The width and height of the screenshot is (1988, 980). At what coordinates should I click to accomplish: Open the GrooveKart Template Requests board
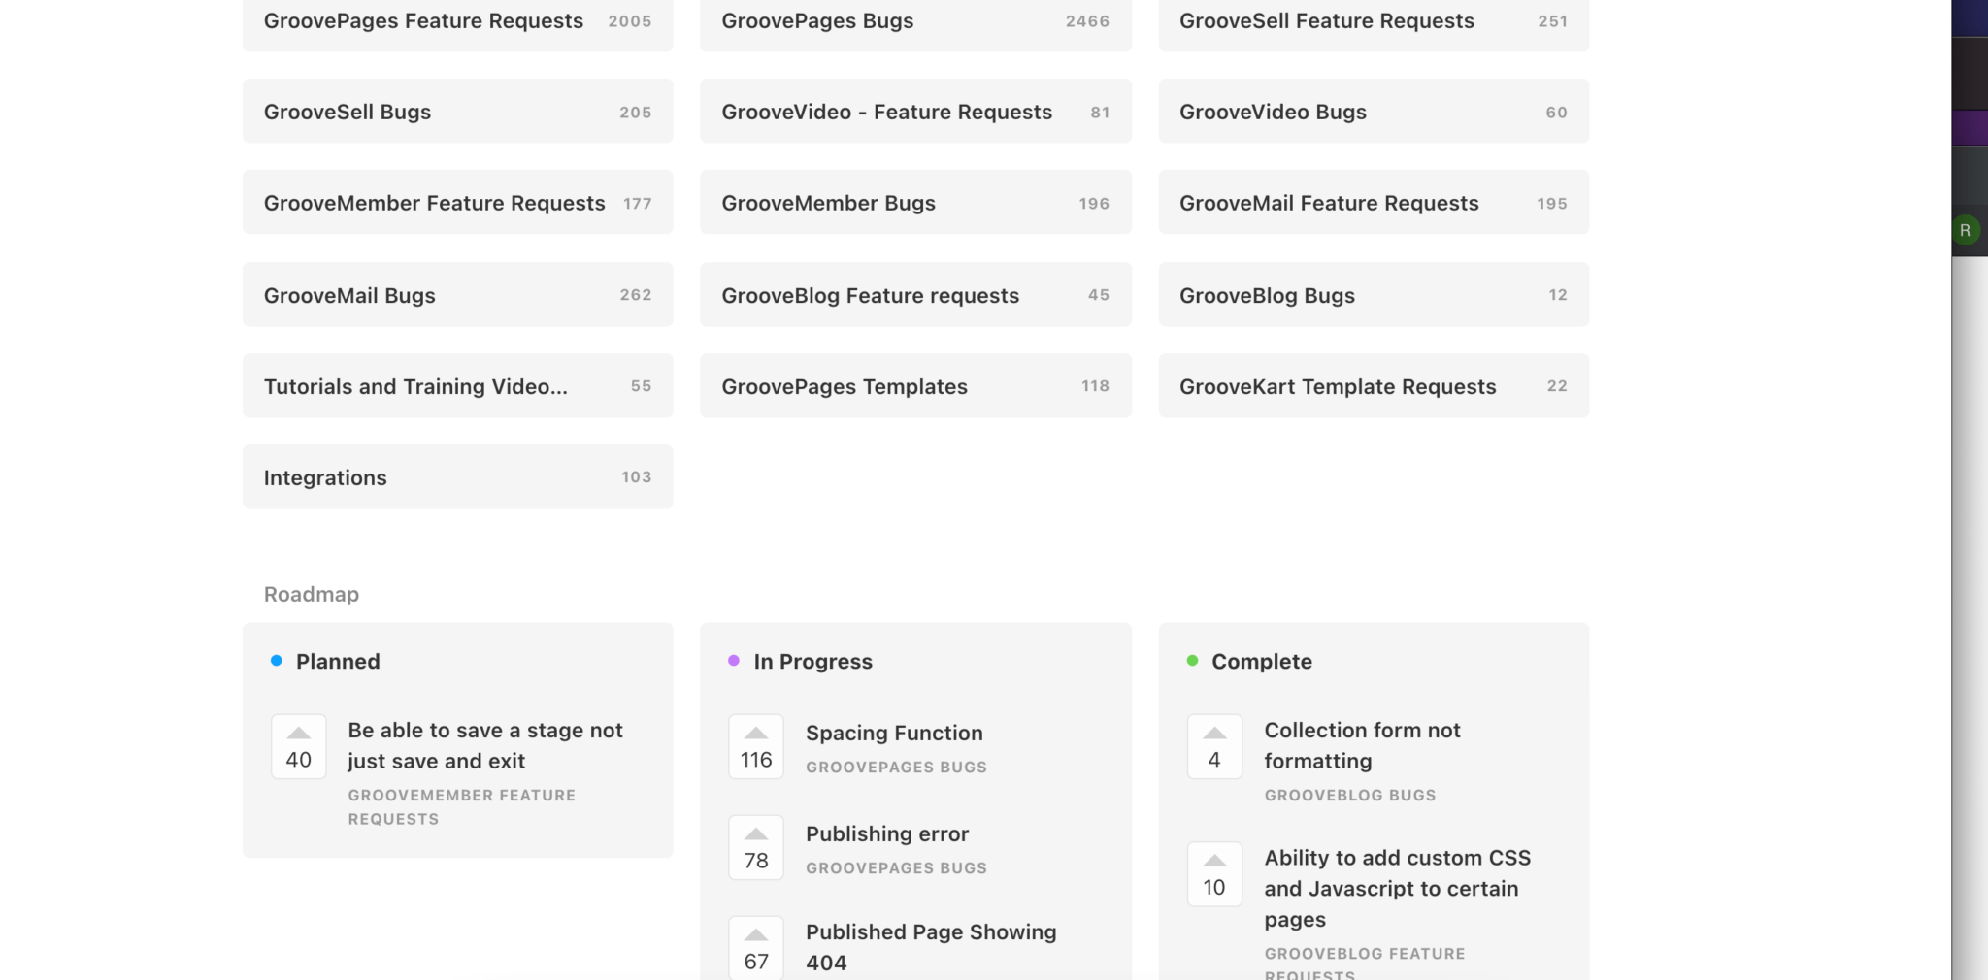[x=1374, y=385]
